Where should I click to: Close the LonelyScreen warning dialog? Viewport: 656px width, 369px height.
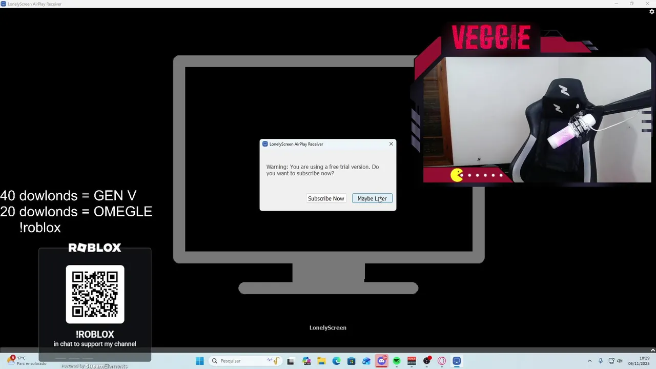(x=391, y=144)
